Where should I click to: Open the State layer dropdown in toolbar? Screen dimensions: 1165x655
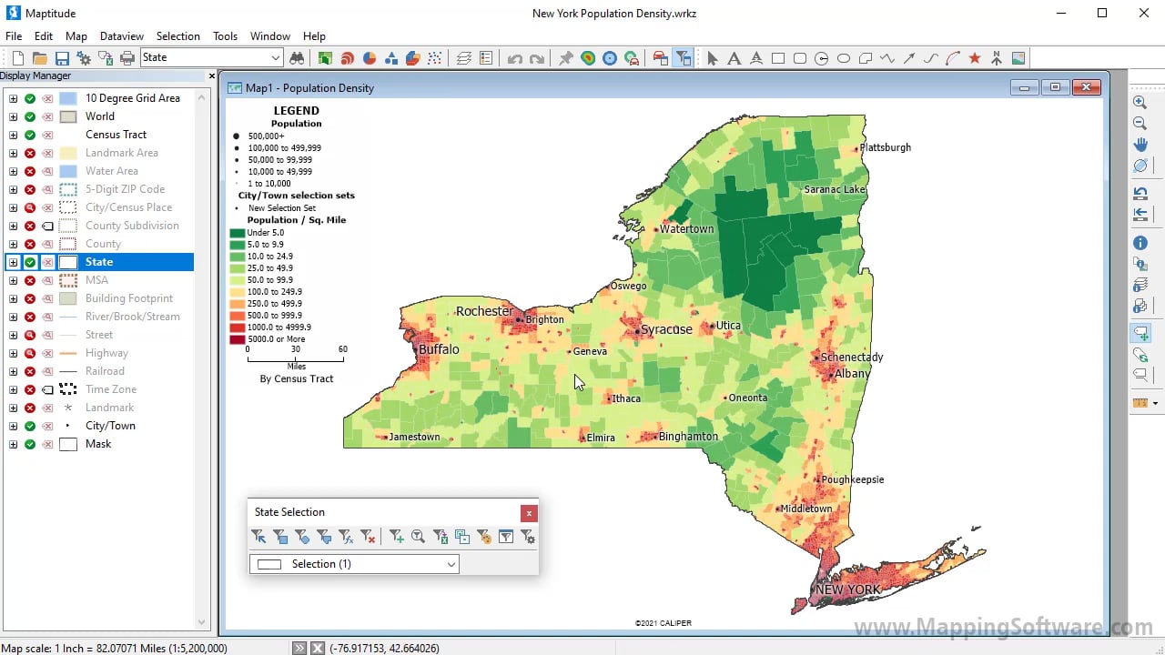[x=276, y=58]
